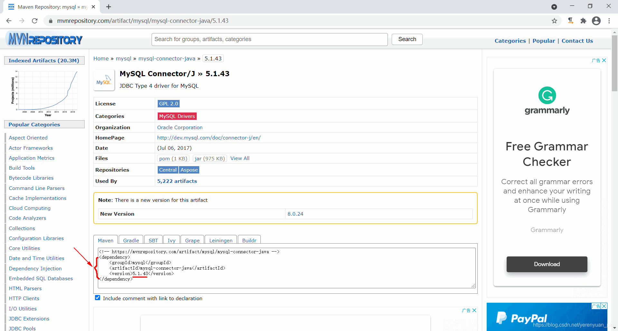The image size is (618, 331).
Task: Open the MySQL Drivers category tag
Action: point(177,116)
